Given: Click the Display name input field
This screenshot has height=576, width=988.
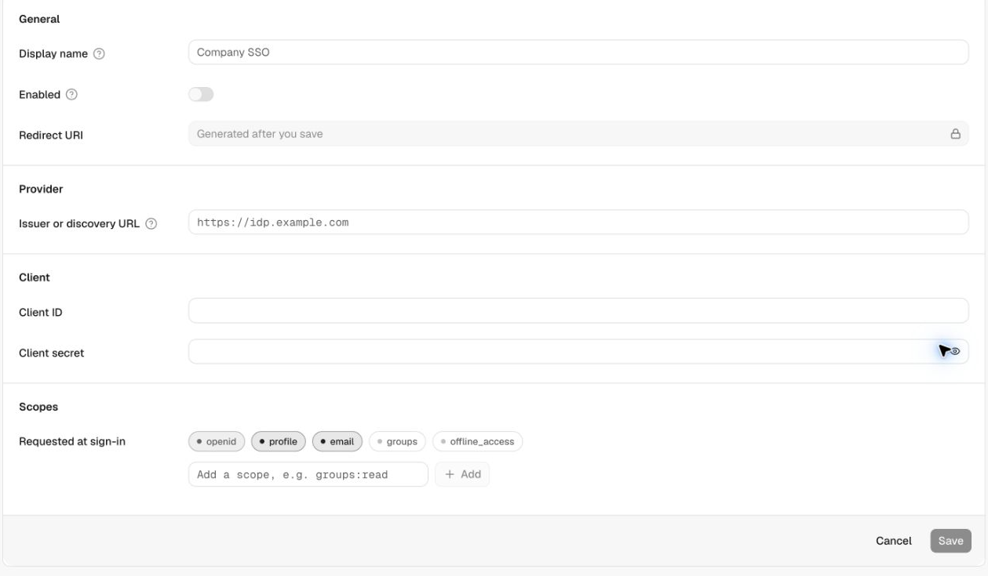Looking at the screenshot, I should [x=578, y=53].
